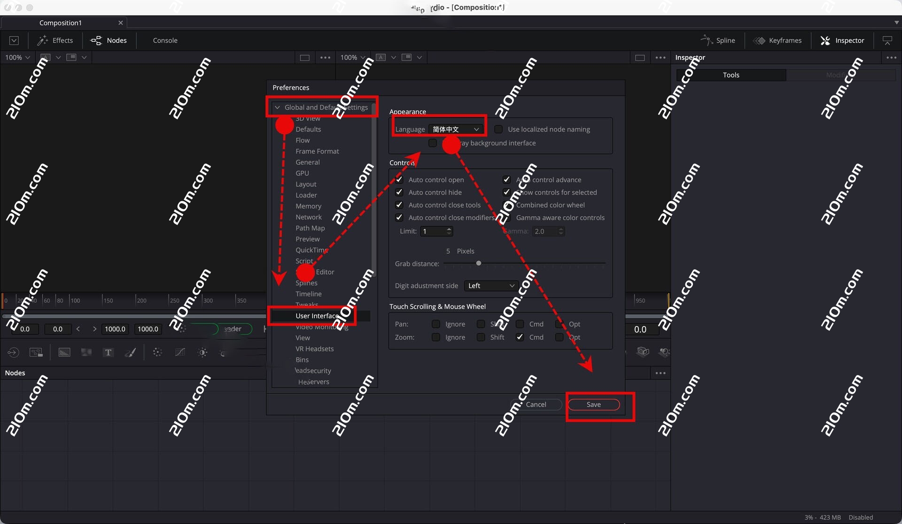Add the Color Curves tool
Screen dimensions: 902x524
(x=180, y=352)
